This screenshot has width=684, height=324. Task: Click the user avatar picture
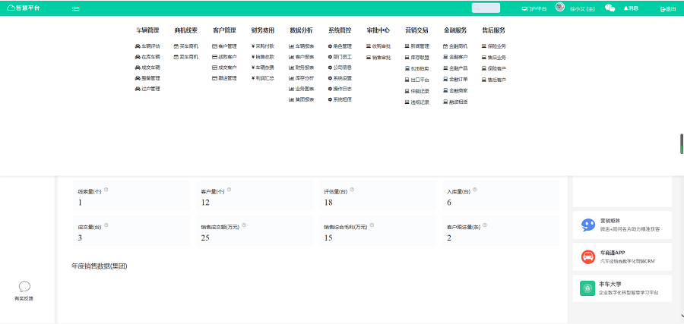560,8
